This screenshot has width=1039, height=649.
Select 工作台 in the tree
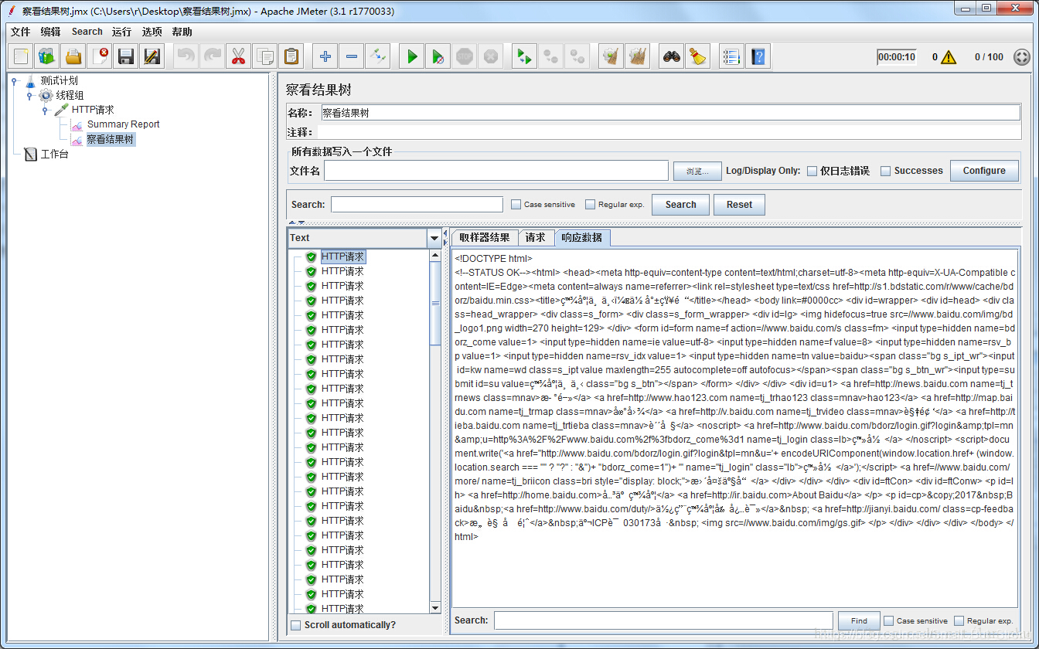55,154
